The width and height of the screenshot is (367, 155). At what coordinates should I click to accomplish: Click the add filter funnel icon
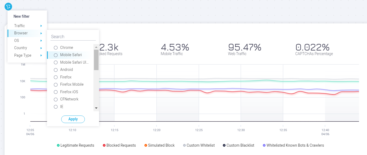point(8,7)
